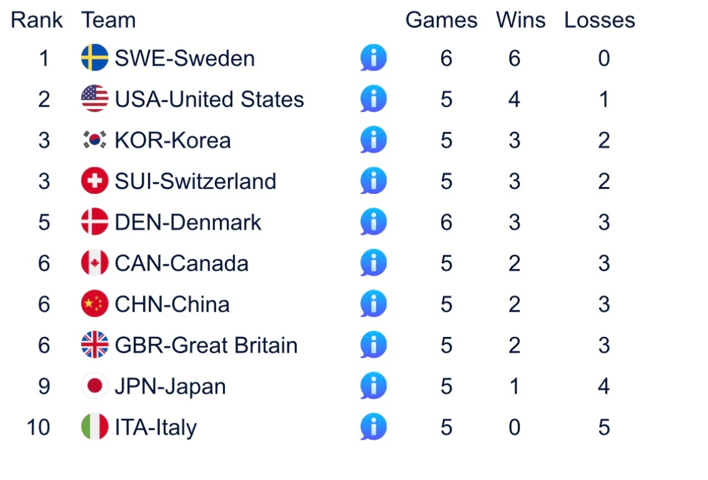Open info icon for Korea row
708x480 pixels.
click(x=374, y=140)
